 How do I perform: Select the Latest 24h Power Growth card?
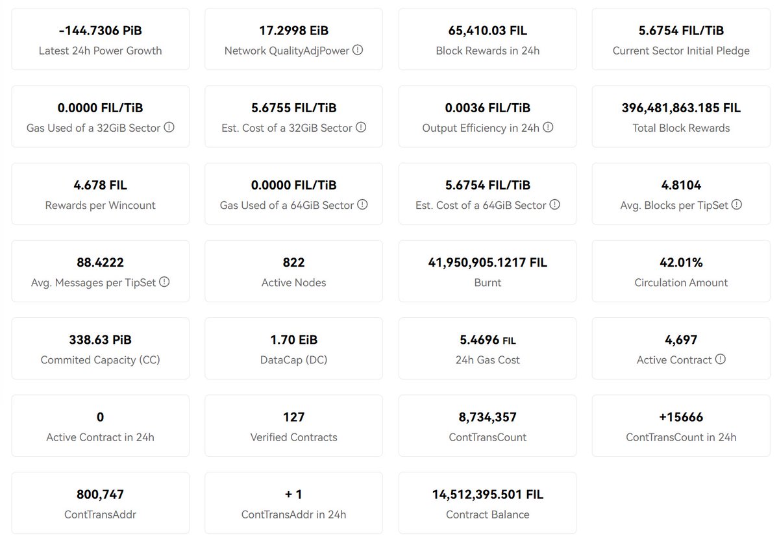[x=100, y=39]
